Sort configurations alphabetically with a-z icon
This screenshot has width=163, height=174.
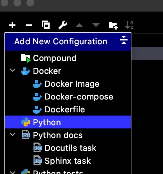129,25
